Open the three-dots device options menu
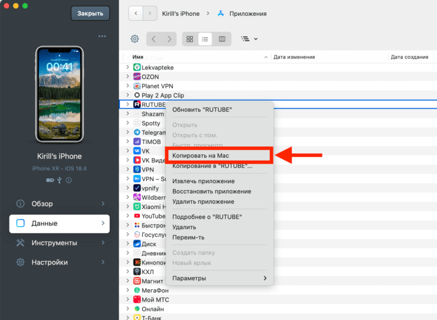This screenshot has height=320, width=437. point(102,36)
